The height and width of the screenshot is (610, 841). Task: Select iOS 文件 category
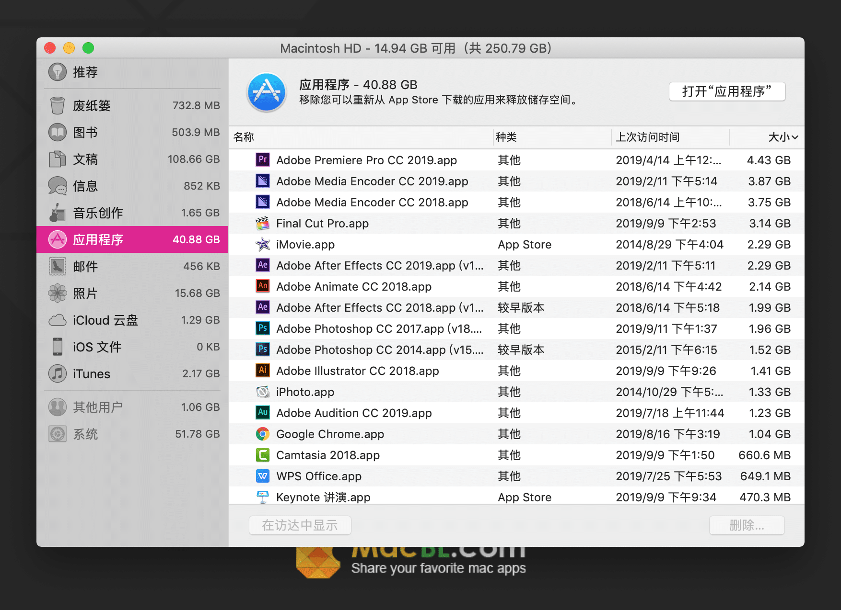(x=132, y=347)
